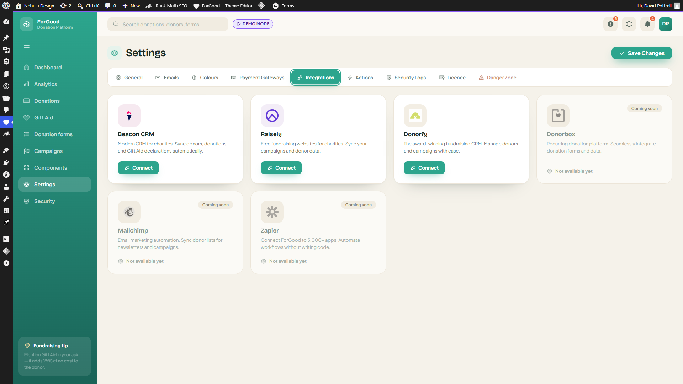Open the New content menu

131,6
